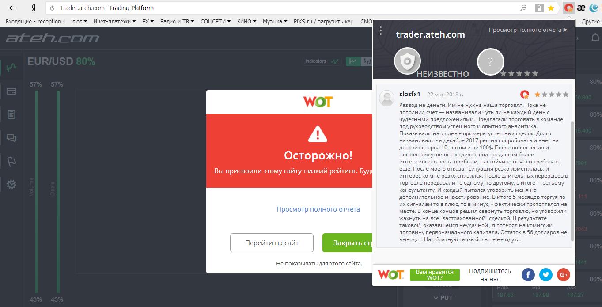Click the 'EUR/USD 80%' asset title
602x307 pixels.
(x=61, y=62)
